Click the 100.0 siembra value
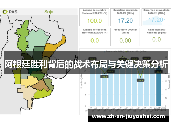 (95, 21)
